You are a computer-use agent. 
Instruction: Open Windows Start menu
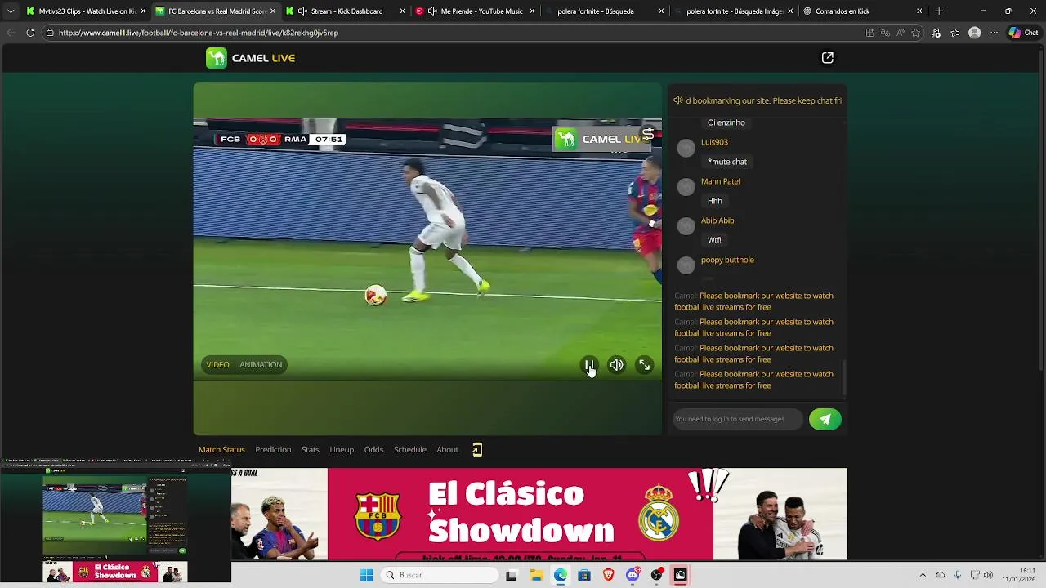coord(366,575)
